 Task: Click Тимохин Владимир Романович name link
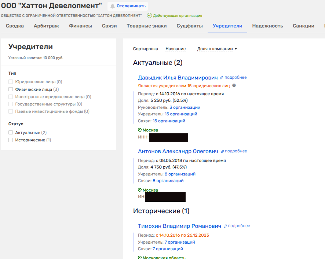(179, 226)
